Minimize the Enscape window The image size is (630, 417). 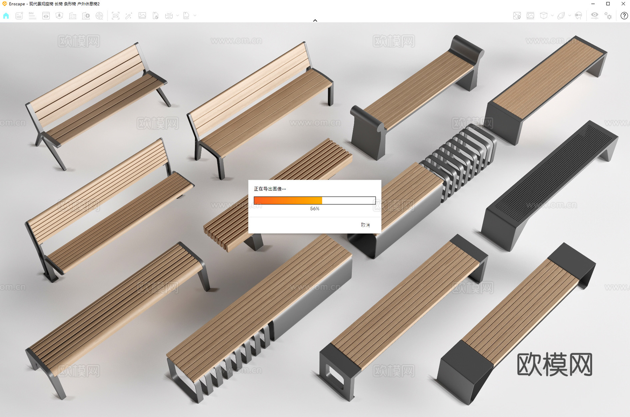pyautogui.click(x=593, y=4)
